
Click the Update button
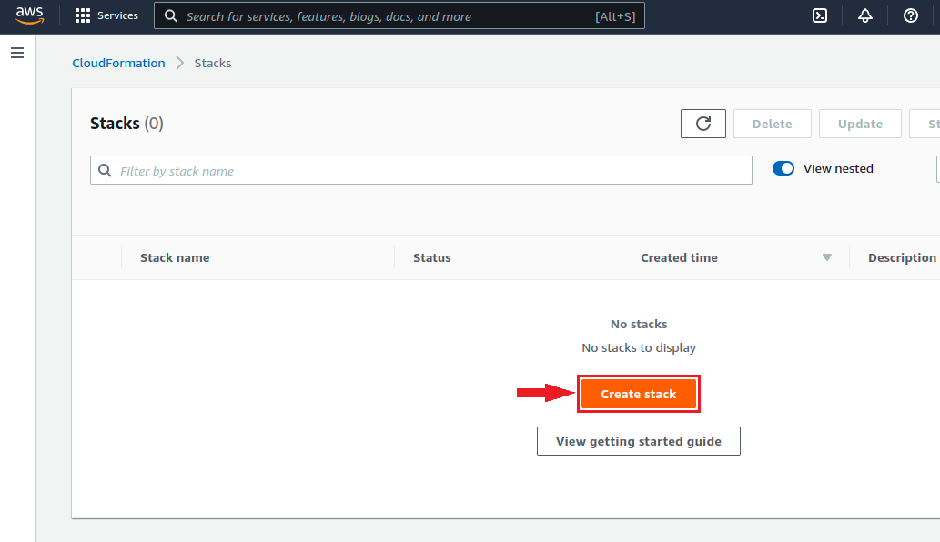[860, 124]
